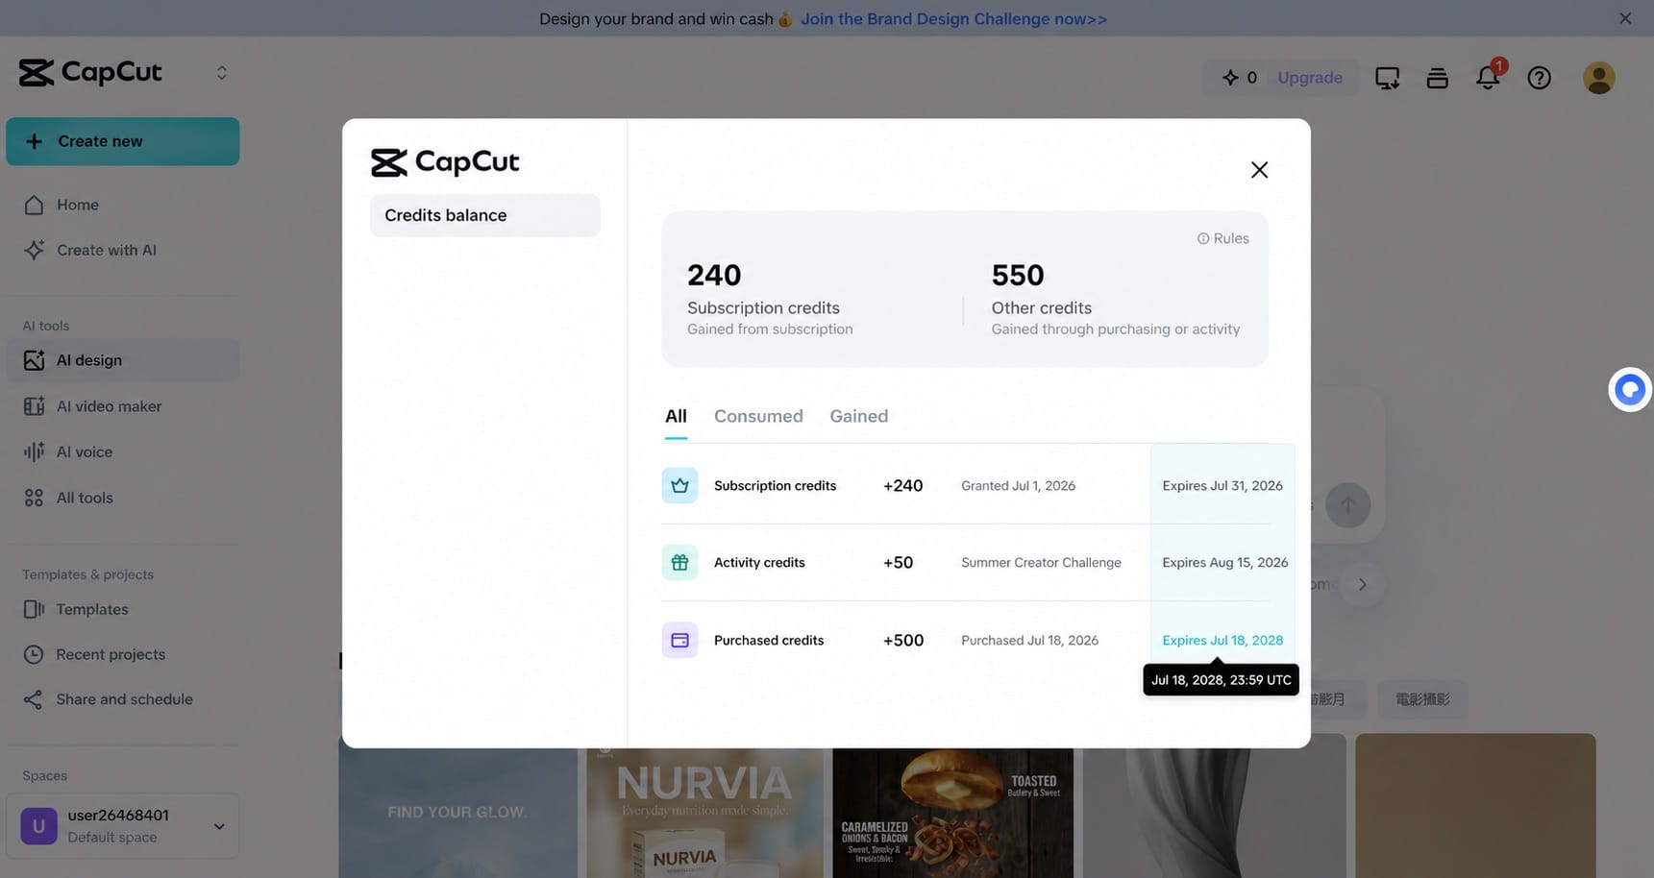The height and width of the screenshot is (878, 1654).
Task: Click the background up-arrow send button
Action: [1347, 505]
